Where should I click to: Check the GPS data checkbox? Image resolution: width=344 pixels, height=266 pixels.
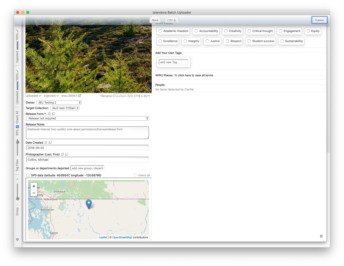tap(28, 175)
